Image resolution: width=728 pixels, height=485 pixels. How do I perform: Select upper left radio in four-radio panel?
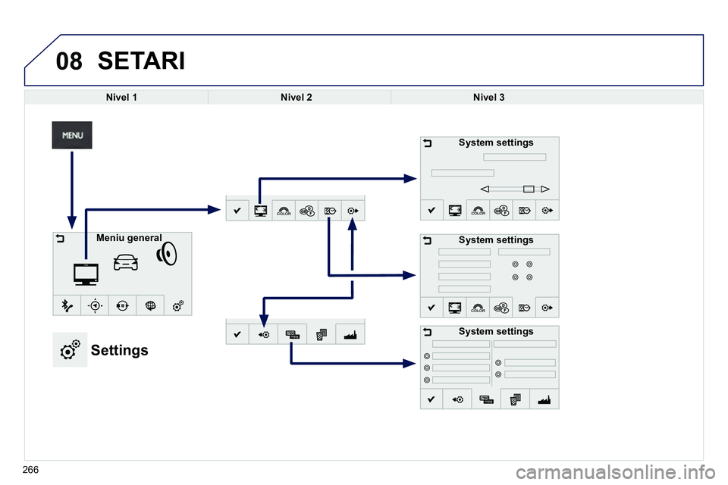(515, 264)
